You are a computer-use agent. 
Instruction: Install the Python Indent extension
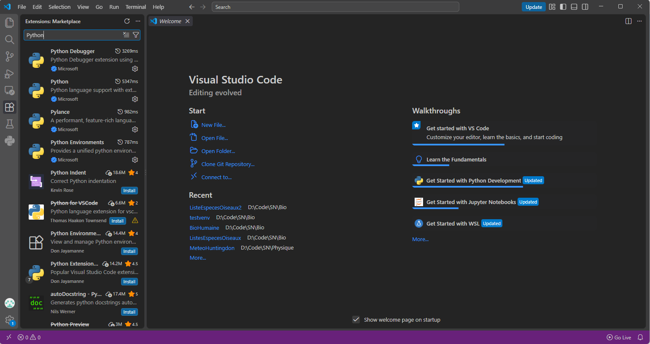(129, 191)
